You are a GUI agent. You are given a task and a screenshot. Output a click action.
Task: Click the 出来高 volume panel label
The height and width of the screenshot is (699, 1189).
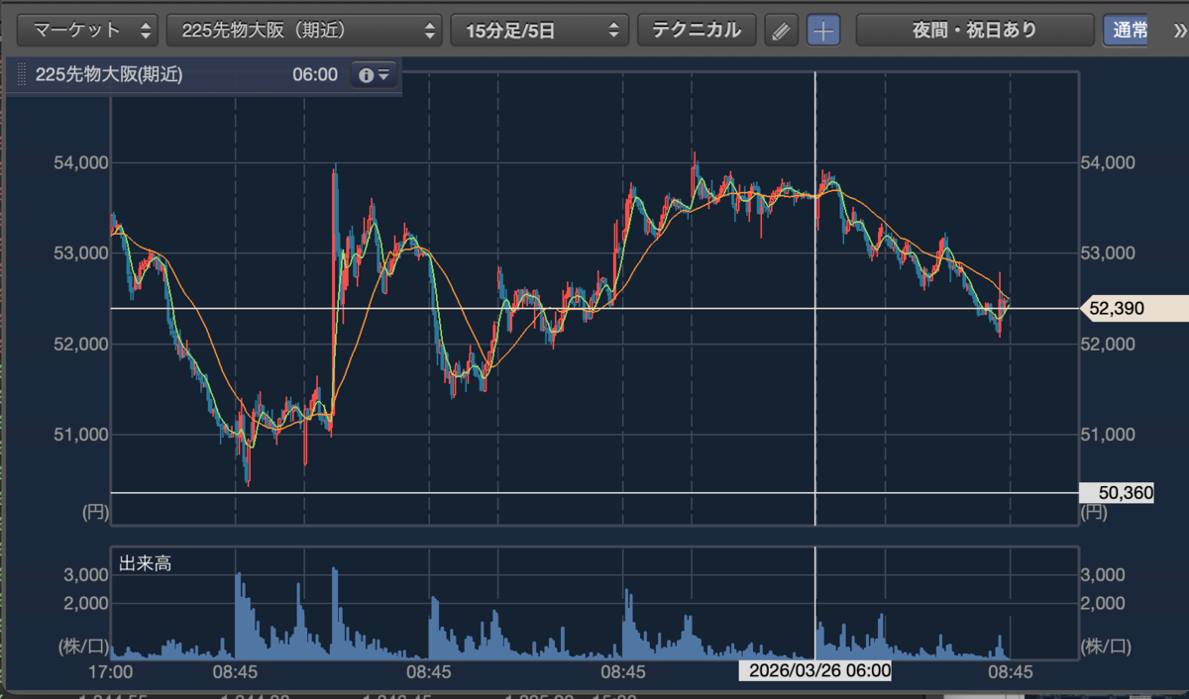[x=146, y=563]
